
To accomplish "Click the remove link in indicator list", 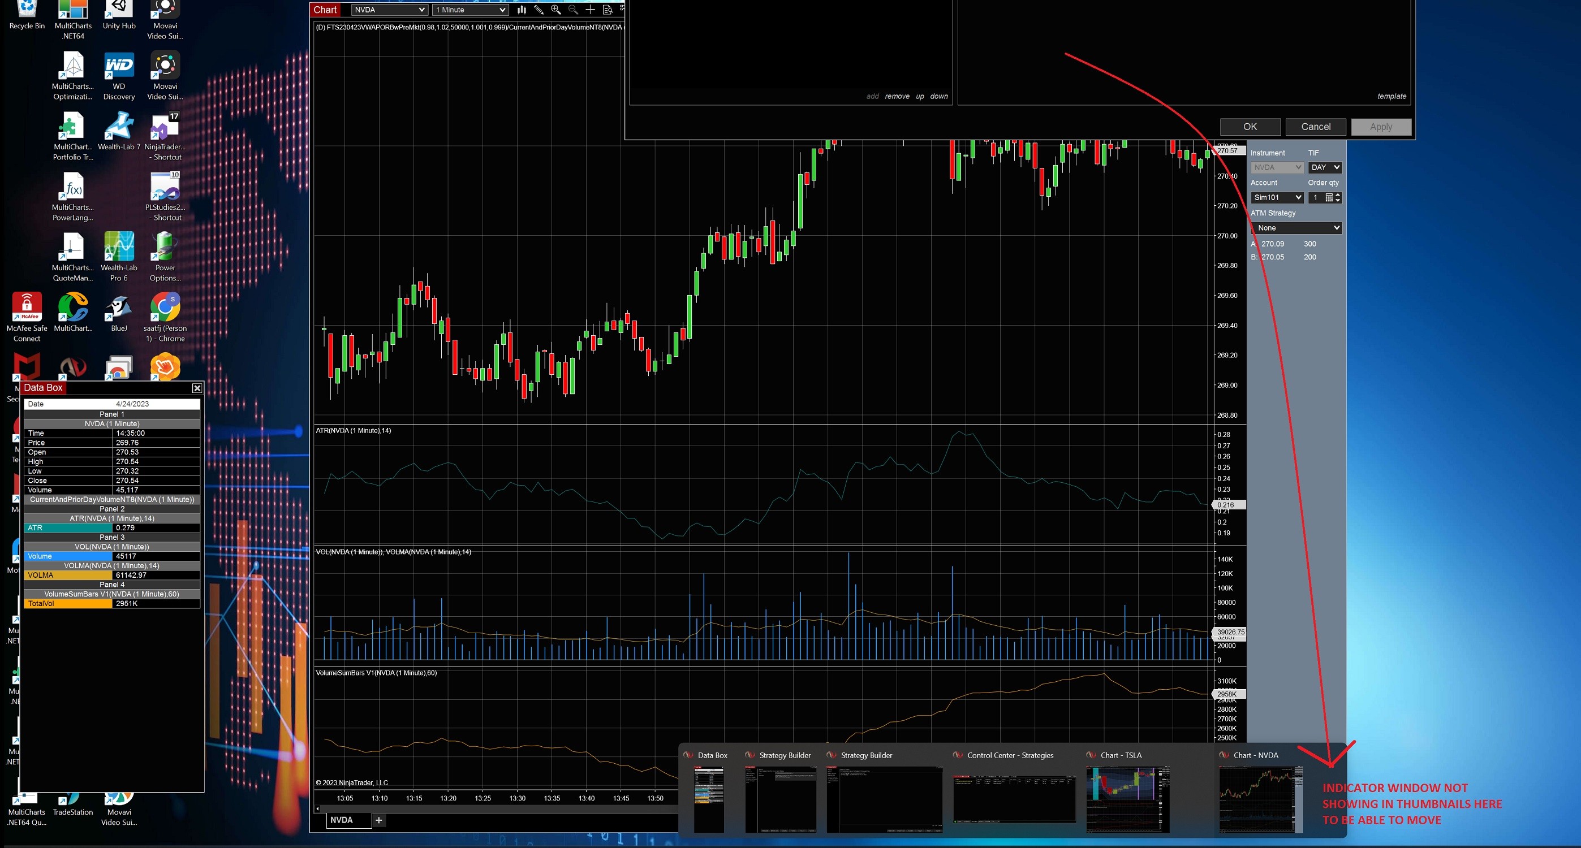I will point(897,96).
